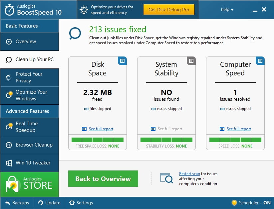
Task: Click the Back to Overview button
Action: pos(103,179)
